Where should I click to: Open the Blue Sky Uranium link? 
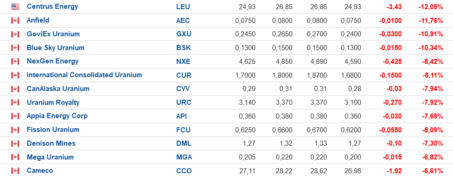click(x=55, y=48)
